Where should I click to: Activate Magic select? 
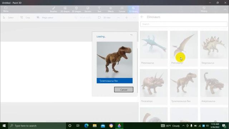pyautogui.click(x=45, y=18)
